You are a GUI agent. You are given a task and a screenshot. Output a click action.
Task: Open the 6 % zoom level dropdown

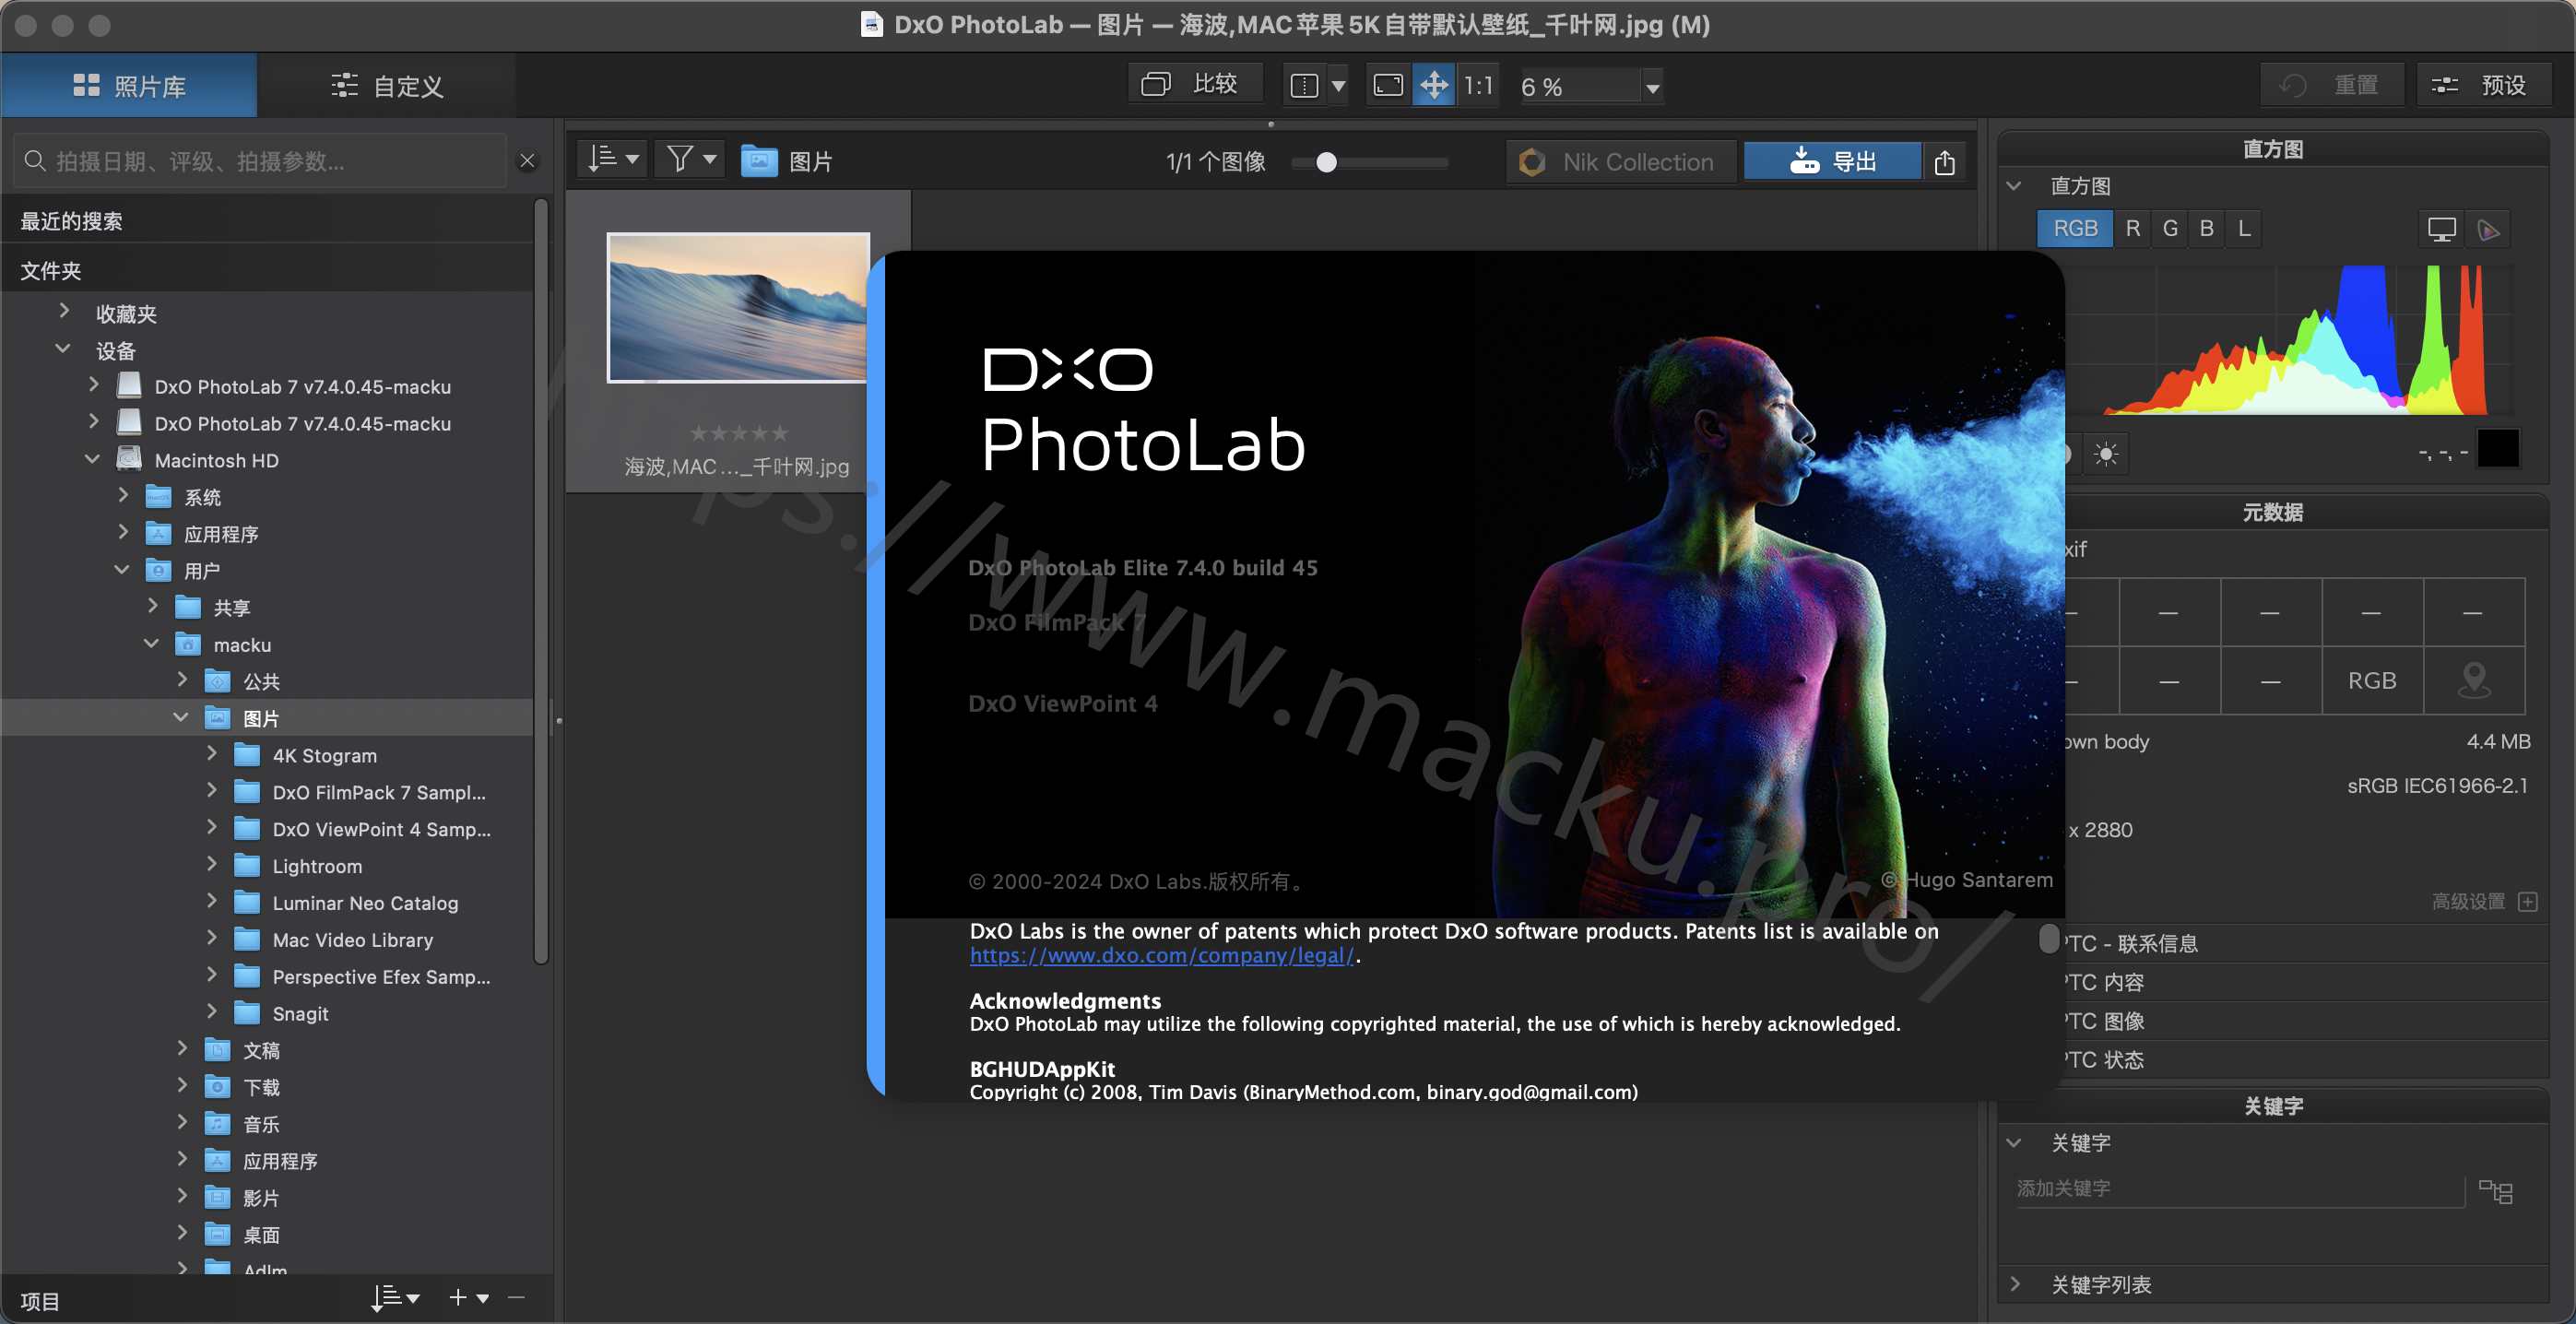1652,88
